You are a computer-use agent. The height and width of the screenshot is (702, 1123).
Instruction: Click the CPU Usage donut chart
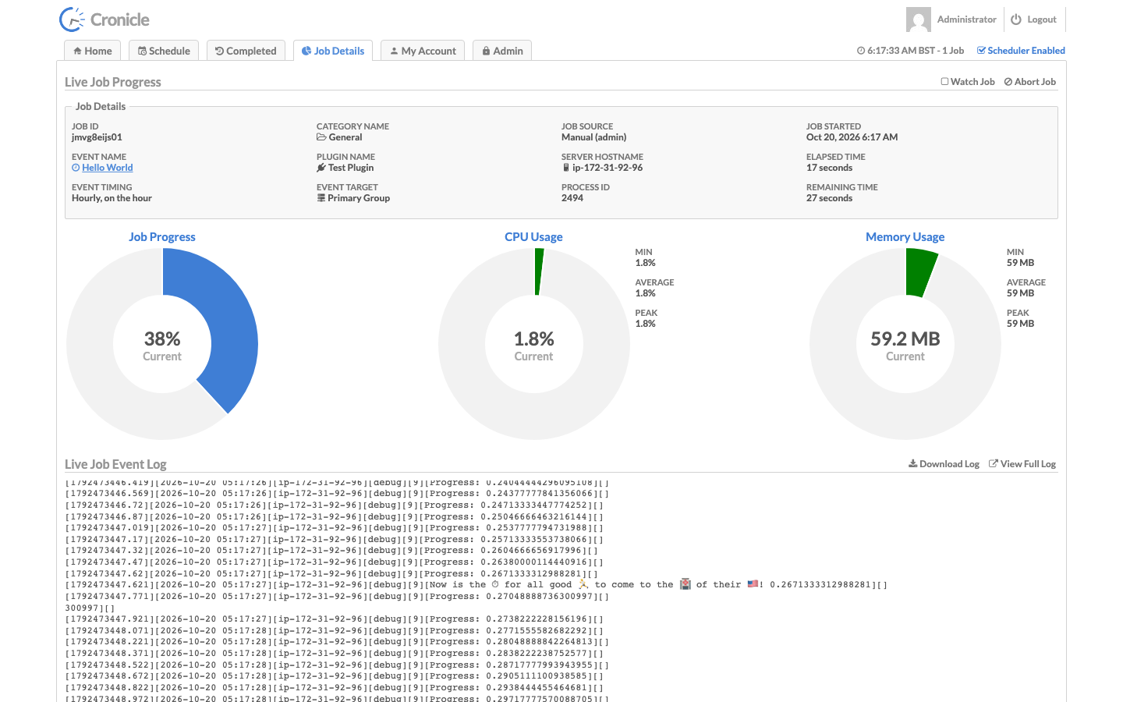533,344
